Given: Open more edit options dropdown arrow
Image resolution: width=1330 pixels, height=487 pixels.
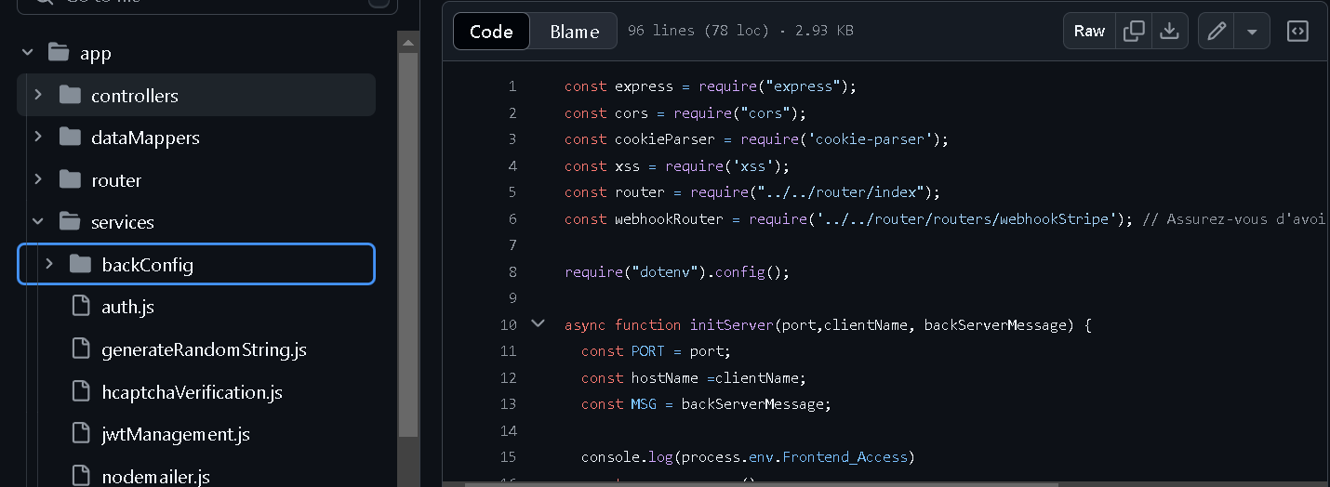Looking at the screenshot, I should pos(1252,31).
